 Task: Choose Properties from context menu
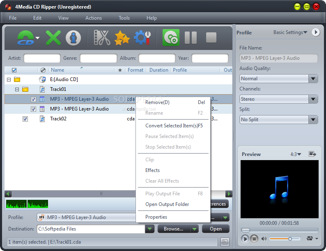(x=173, y=217)
